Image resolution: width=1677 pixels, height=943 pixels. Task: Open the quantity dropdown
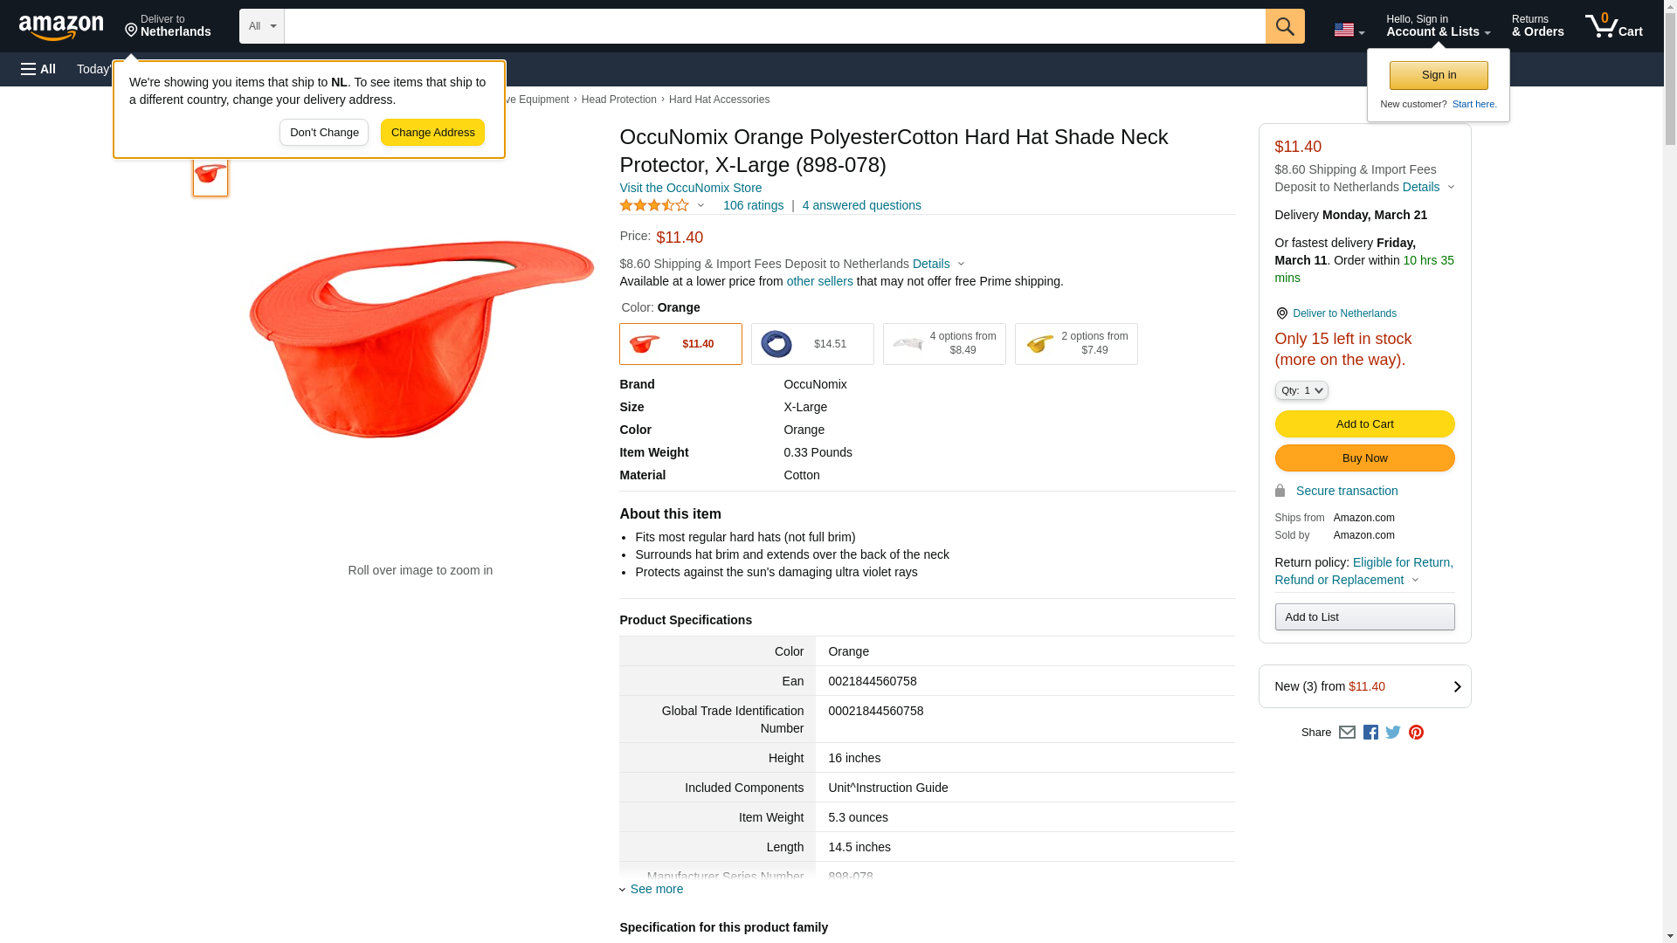click(x=1301, y=390)
